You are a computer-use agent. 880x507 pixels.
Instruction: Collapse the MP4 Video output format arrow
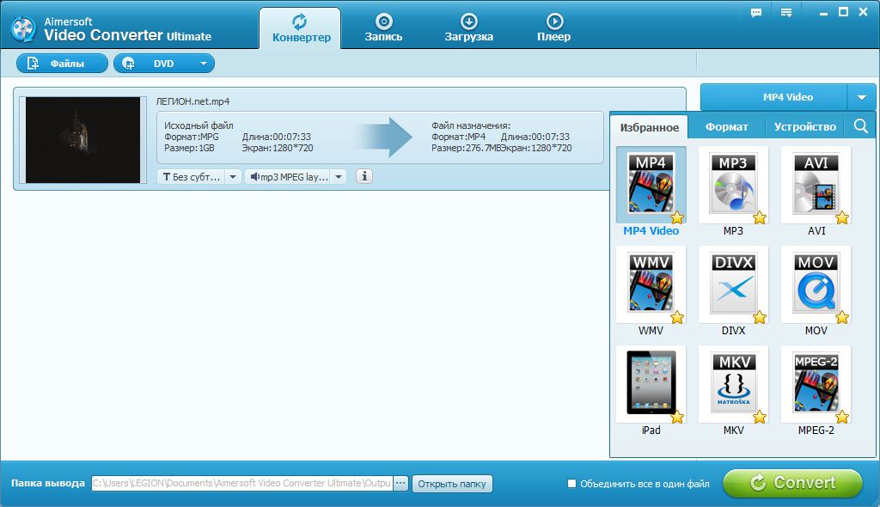coord(861,97)
